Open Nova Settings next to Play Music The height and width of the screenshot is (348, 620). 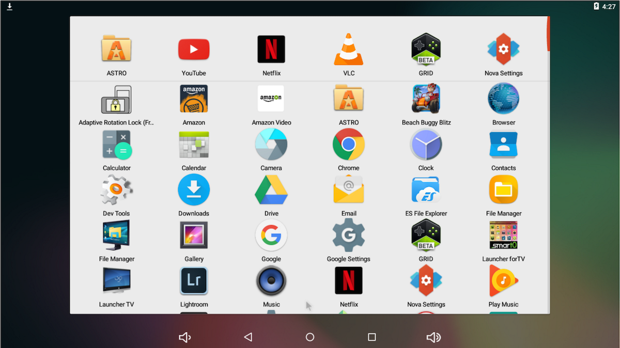click(426, 281)
